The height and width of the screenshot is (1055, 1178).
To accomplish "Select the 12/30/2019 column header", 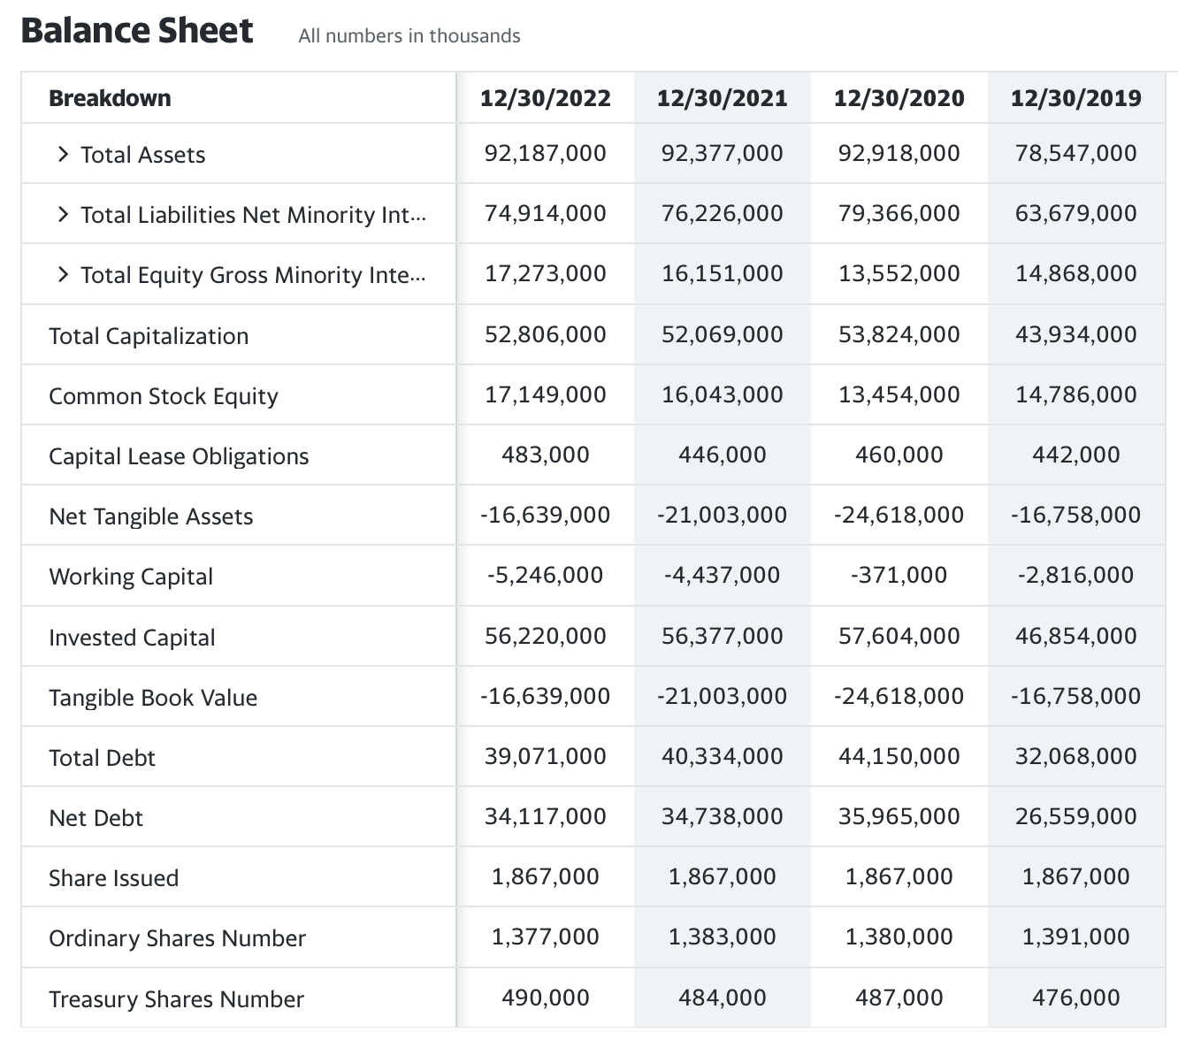I will [x=1076, y=98].
